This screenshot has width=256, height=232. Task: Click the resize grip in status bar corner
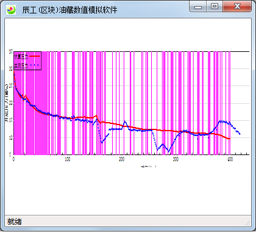[x=247, y=223]
